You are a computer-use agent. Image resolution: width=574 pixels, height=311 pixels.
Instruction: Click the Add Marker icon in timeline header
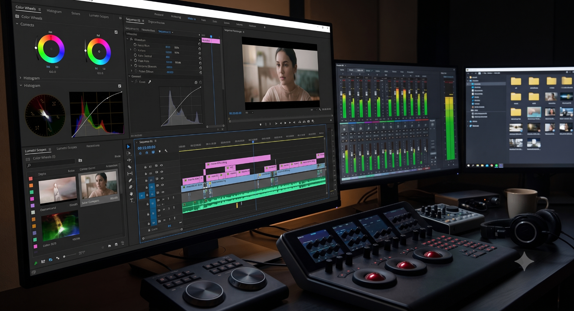click(160, 152)
